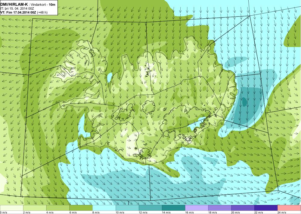The width and height of the screenshot is (301, 214).
Task: Click the "2 m/s" legend label
Action: pyautogui.click(x=27, y=212)
